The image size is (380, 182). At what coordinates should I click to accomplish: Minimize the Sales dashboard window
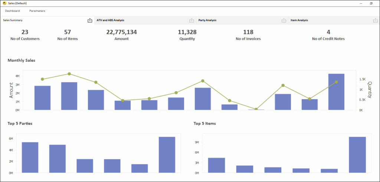(360, 3)
